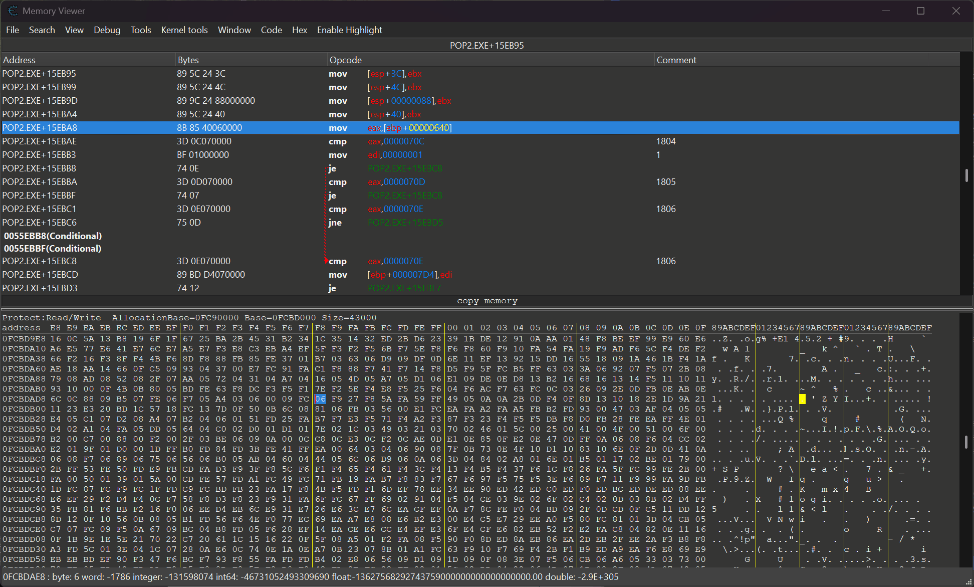The width and height of the screenshot is (974, 587).
Task: Select the POP2.EXE+15EBBA cmp row
Action: 480,182
